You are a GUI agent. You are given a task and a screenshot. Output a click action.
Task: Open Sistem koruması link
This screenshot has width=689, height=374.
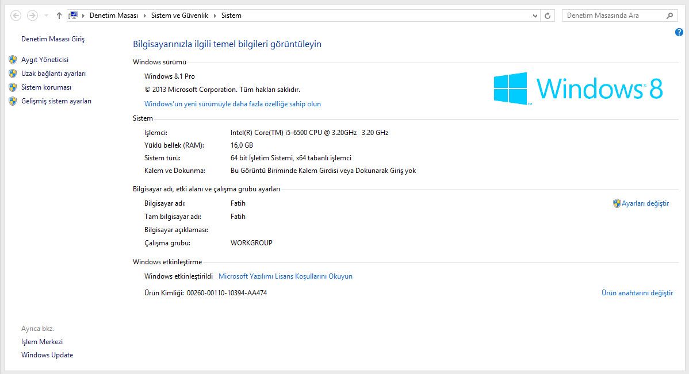tap(46, 87)
